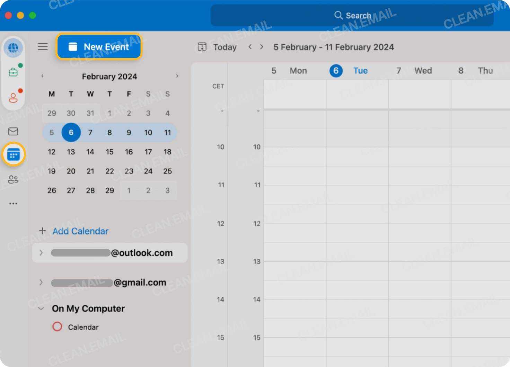Go to next week with the forward arrow
This screenshot has width=510, height=367.
tap(262, 47)
